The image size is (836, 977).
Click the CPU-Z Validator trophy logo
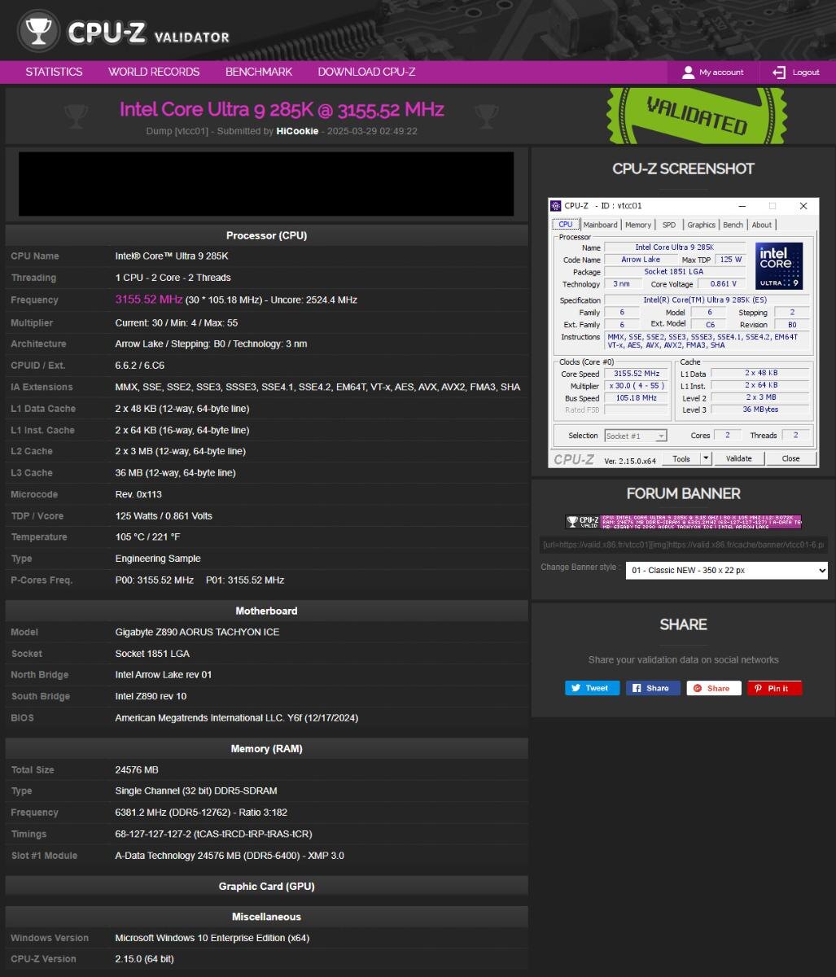tap(37, 30)
